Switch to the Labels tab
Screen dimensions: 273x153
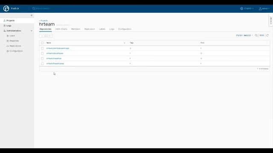pyautogui.click(x=102, y=29)
